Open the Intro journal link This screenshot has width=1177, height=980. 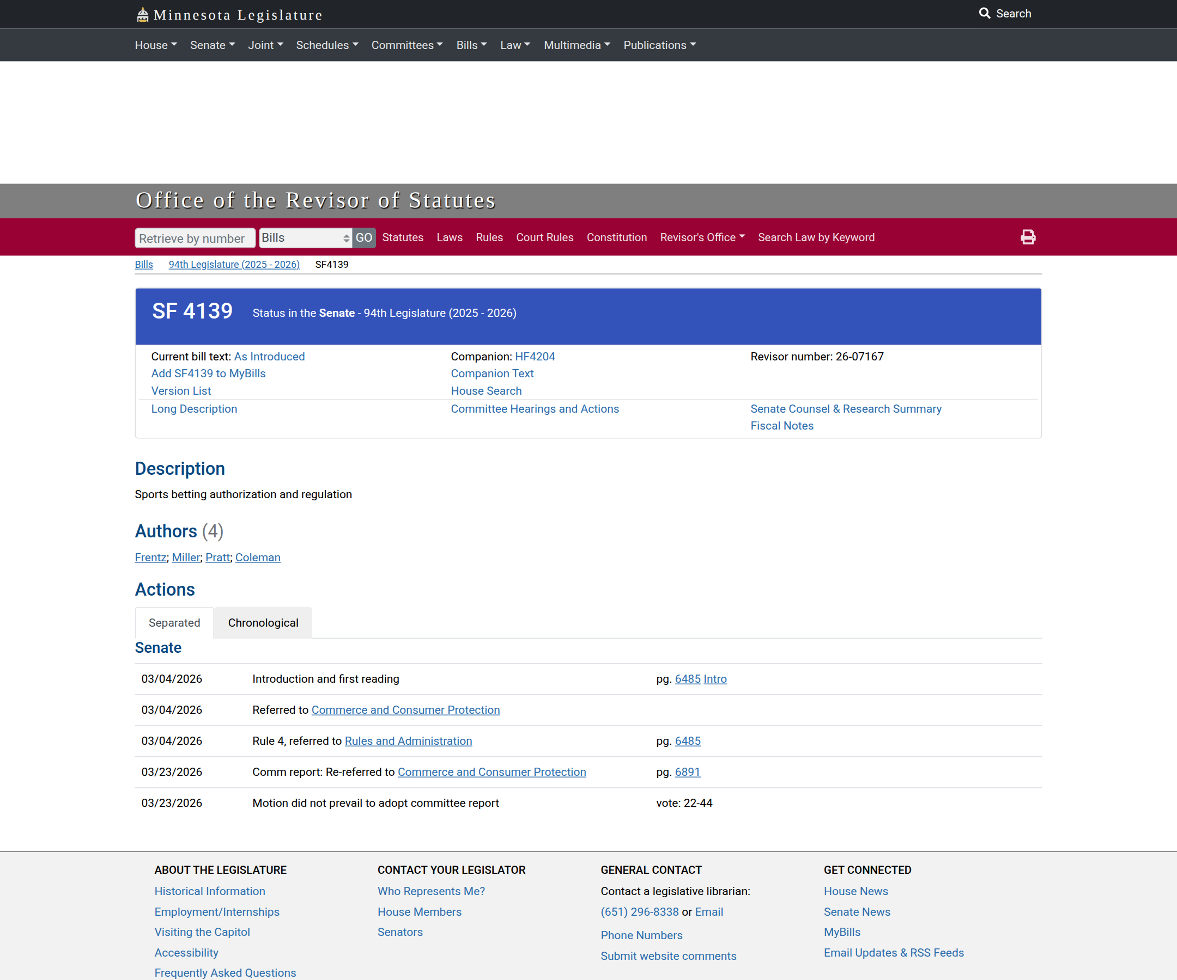point(714,678)
